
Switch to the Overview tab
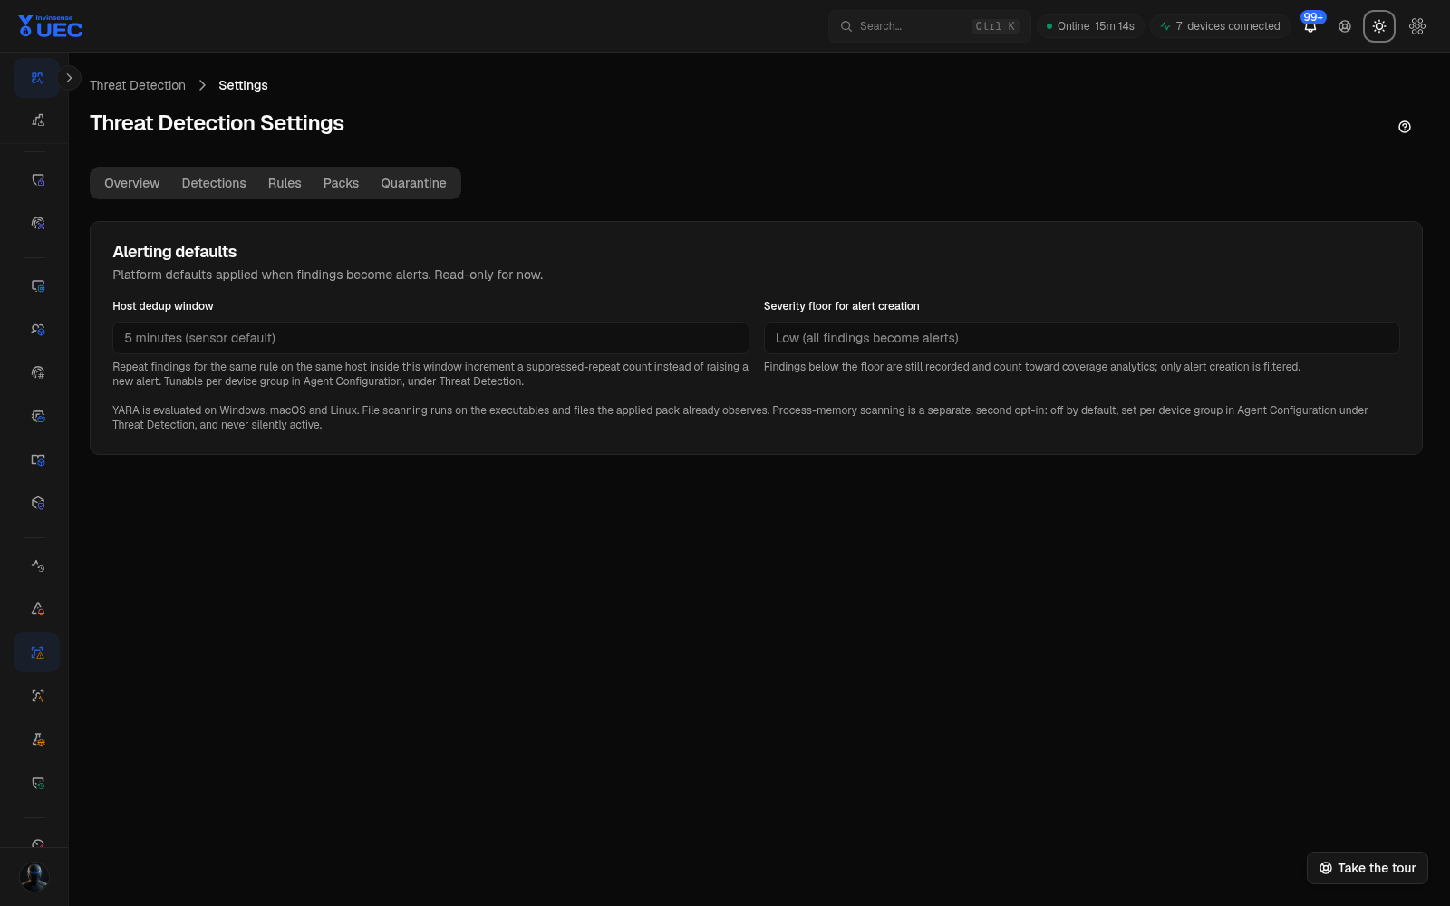pyautogui.click(x=131, y=183)
